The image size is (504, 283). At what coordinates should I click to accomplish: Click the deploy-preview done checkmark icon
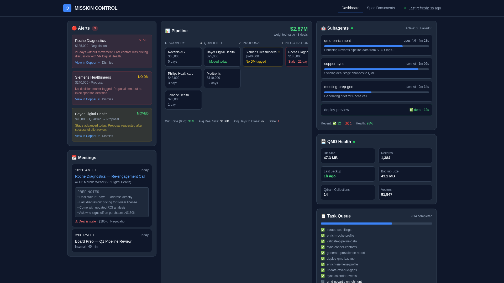point(411,110)
